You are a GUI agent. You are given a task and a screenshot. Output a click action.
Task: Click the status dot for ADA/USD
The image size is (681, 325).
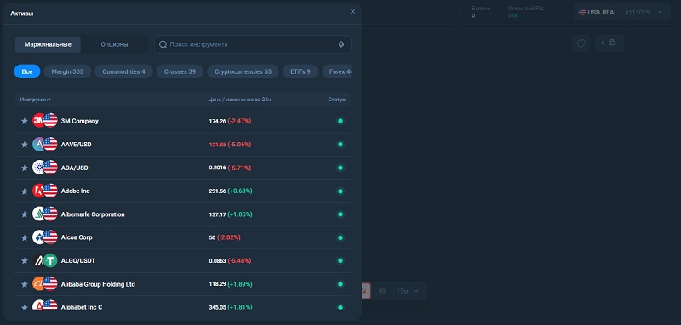pos(340,168)
